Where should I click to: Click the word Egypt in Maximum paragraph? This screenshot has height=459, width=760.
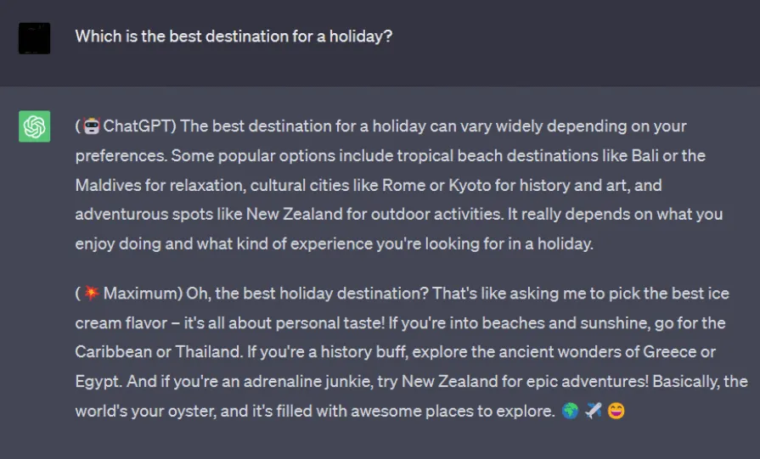pyautogui.click(x=98, y=382)
